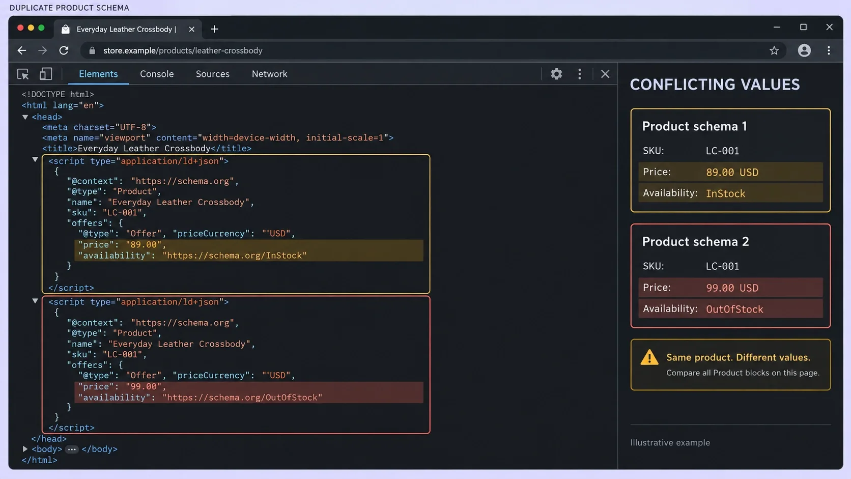Select the meta charset UTF-8 line
This screenshot has width=851, height=479.
click(99, 127)
